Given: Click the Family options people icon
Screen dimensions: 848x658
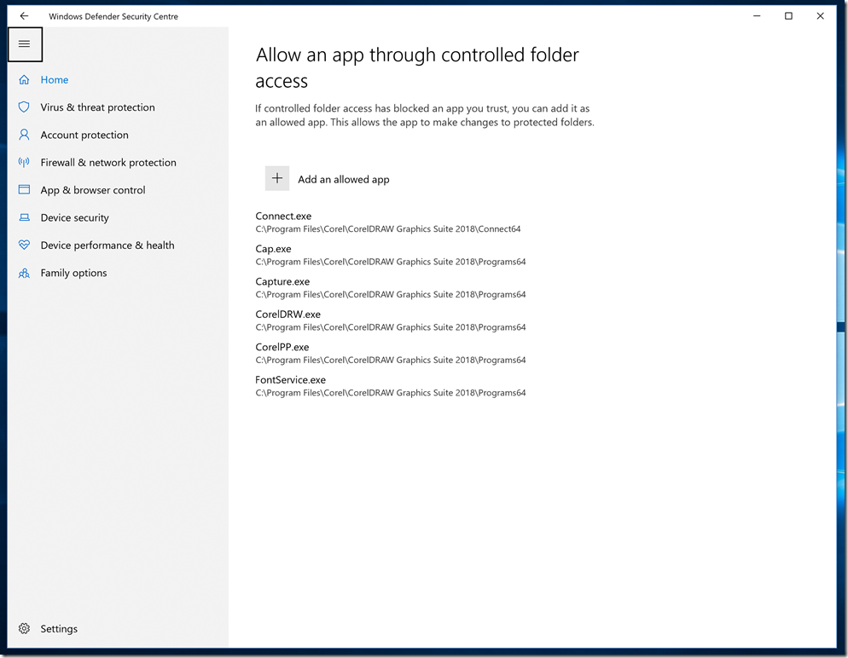Looking at the screenshot, I should pos(24,273).
